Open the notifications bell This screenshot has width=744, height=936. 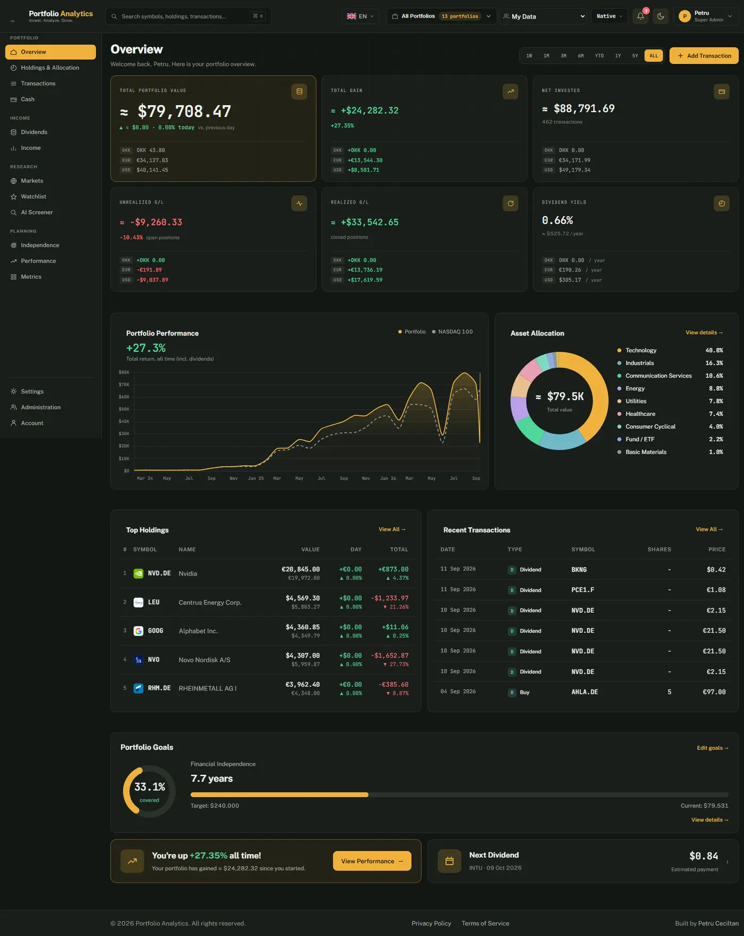[640, 16]
